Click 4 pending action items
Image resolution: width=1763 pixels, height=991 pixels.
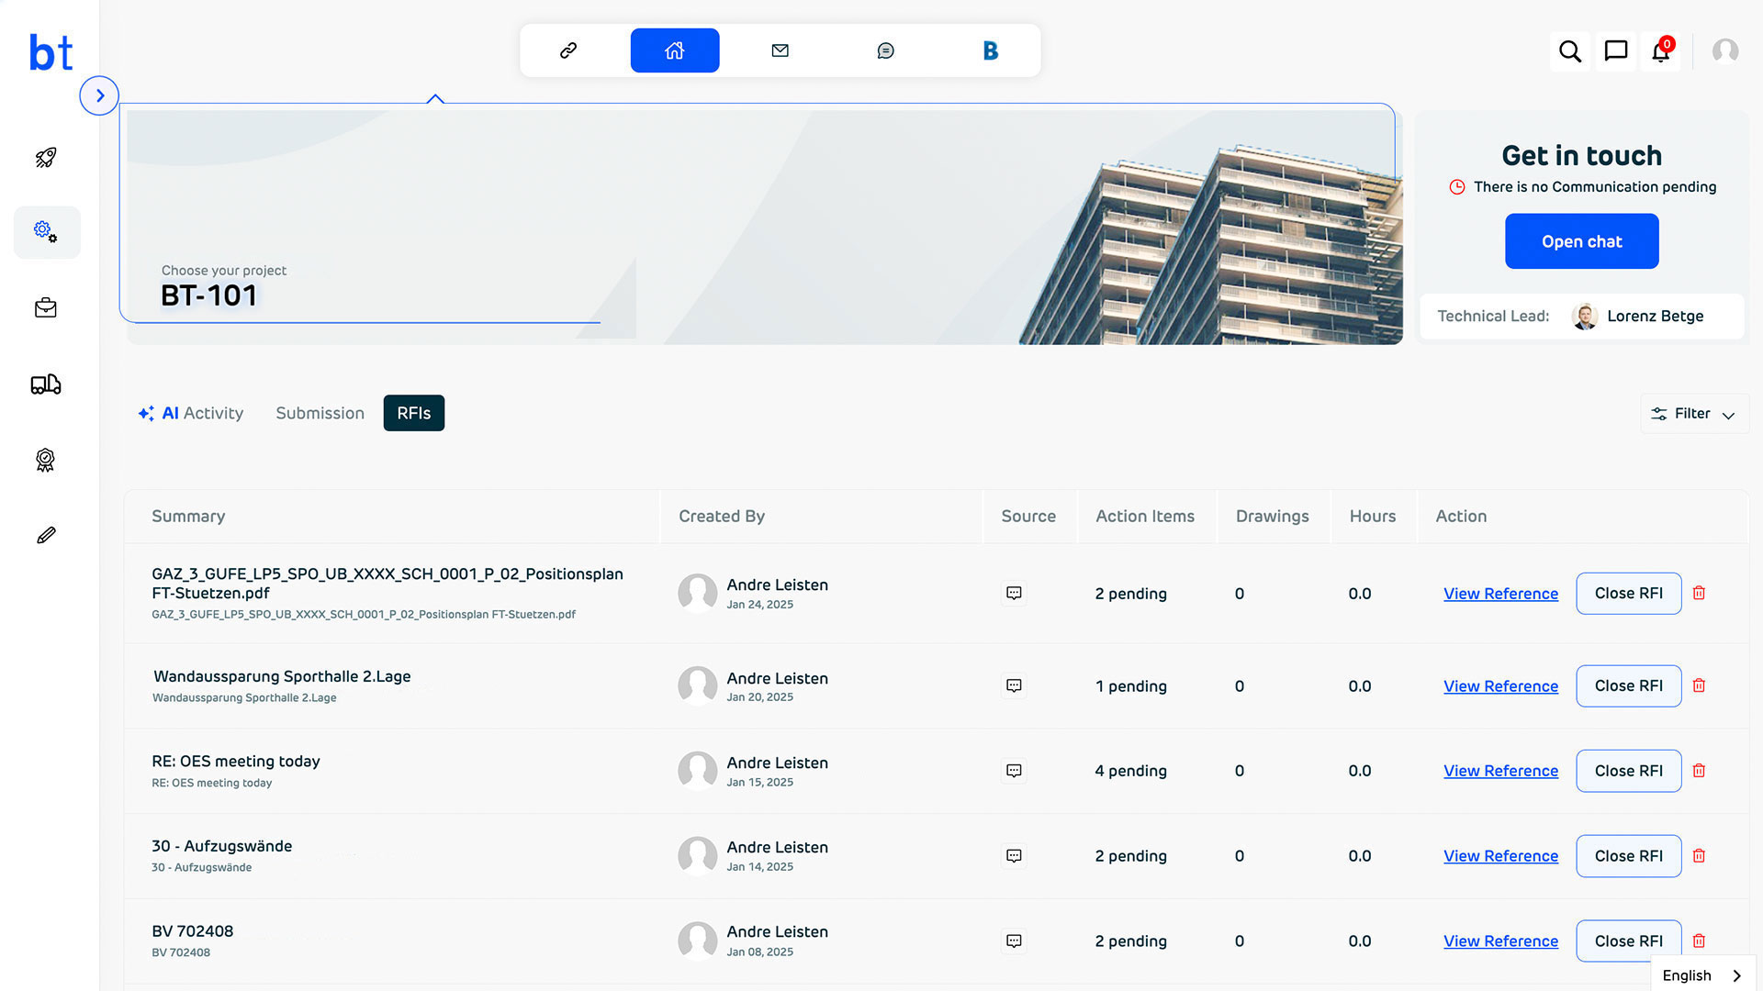pyautogui.click(x=1130, y=771)
